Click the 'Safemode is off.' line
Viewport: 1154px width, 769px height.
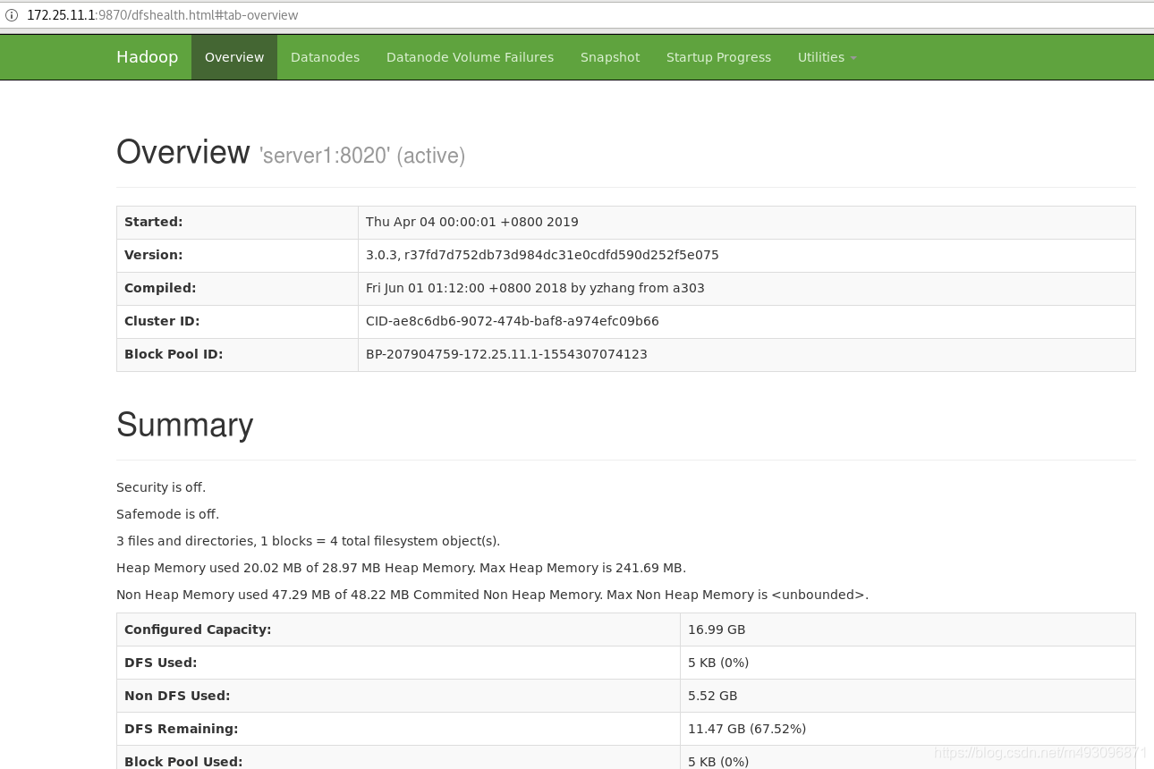167,514
